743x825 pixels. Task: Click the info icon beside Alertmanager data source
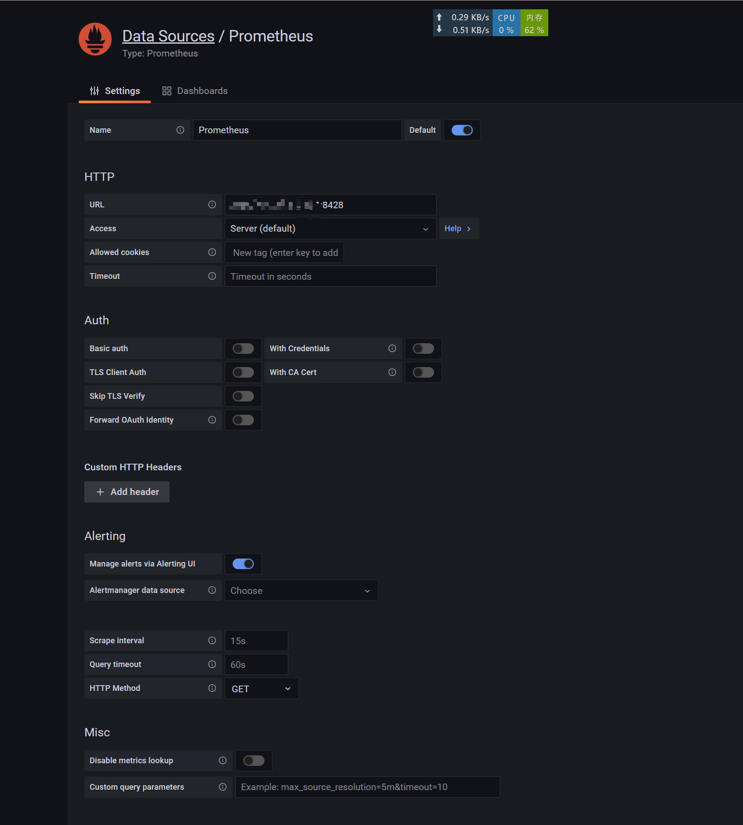point(212,590)
